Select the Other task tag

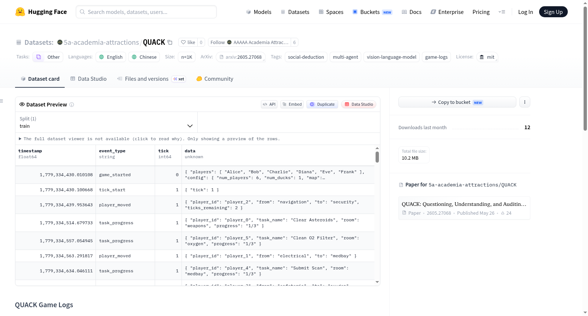click(x=48, y=57)
